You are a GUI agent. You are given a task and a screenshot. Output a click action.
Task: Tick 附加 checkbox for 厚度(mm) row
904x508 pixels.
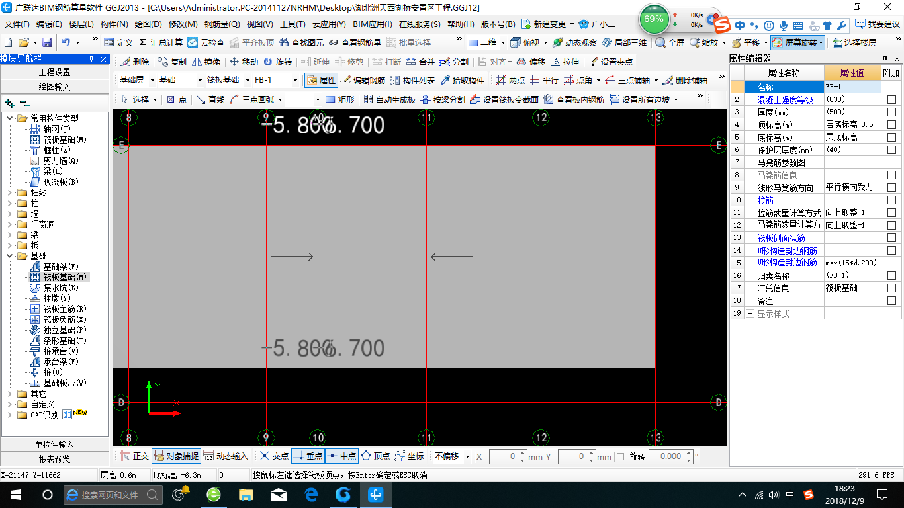click(891, 112)
